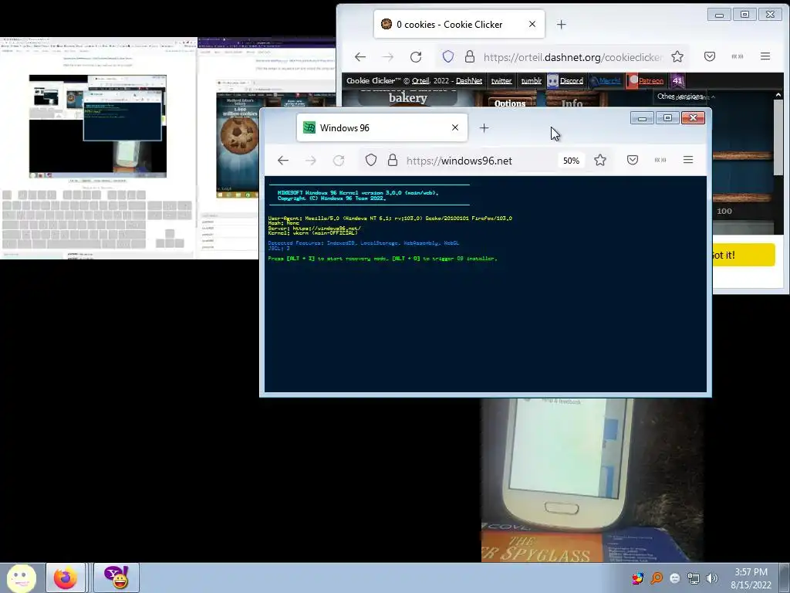Reload the Windows 96 page
The height and width of the screenshot is (593, 790).
[x=339, y=161]
